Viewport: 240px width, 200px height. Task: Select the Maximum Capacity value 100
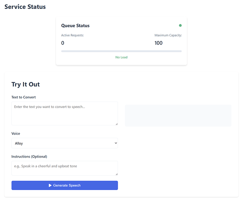[x=158, y=43]
